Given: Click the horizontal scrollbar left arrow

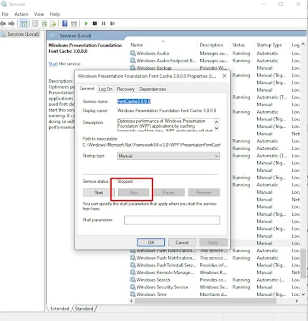Looking at the screenshot, I should [x=131, y=301].
